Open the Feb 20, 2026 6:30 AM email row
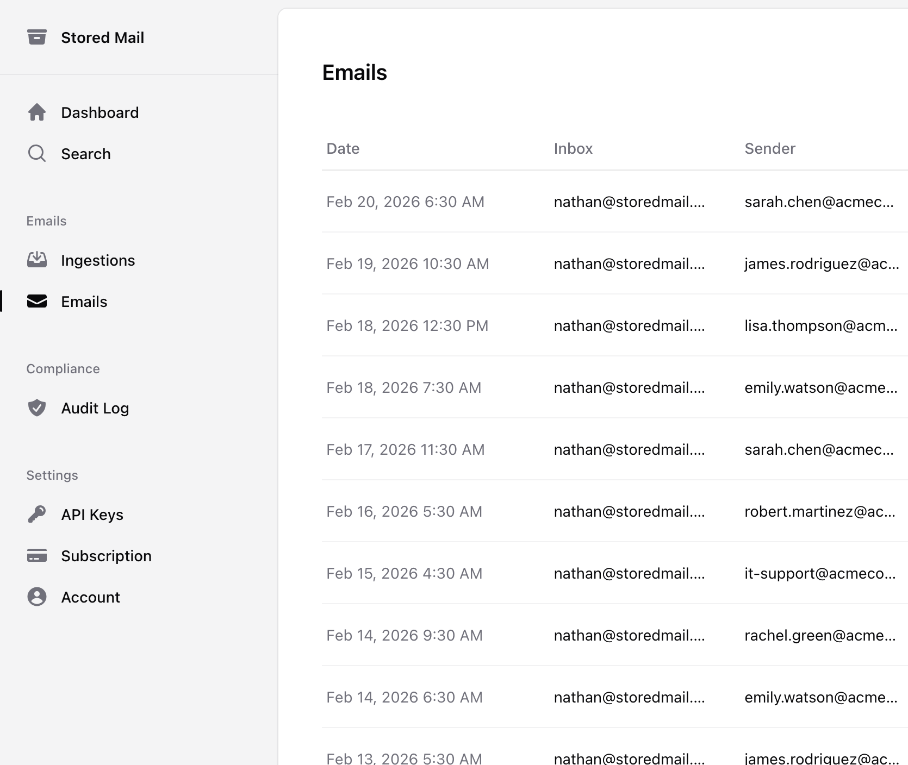 point(405,202)
